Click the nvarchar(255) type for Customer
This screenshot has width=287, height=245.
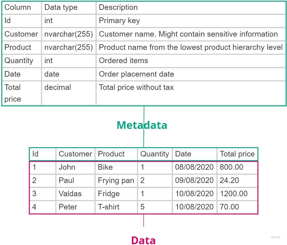point(69,34)
